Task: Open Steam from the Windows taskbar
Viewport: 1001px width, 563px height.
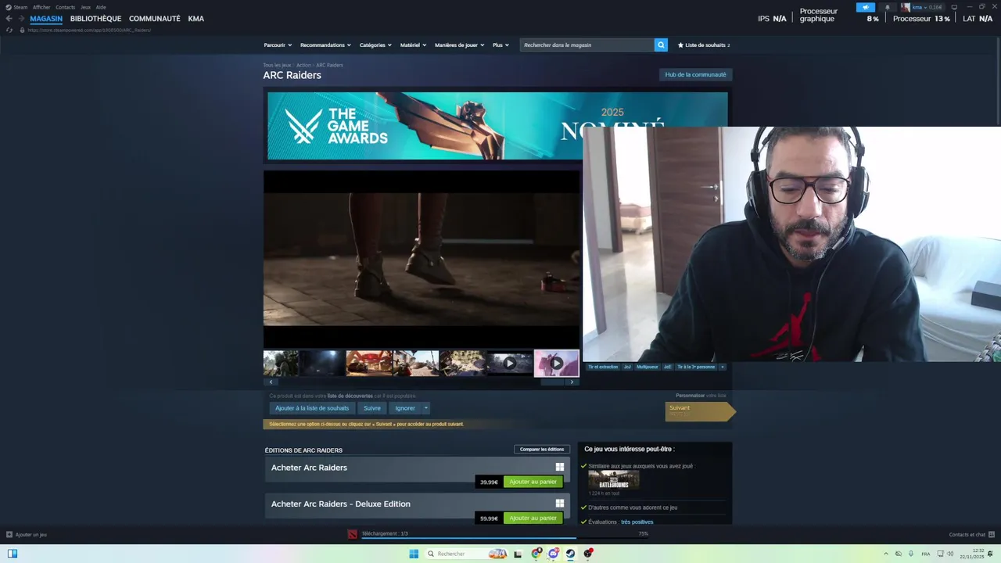Action: tap(570, 554)
